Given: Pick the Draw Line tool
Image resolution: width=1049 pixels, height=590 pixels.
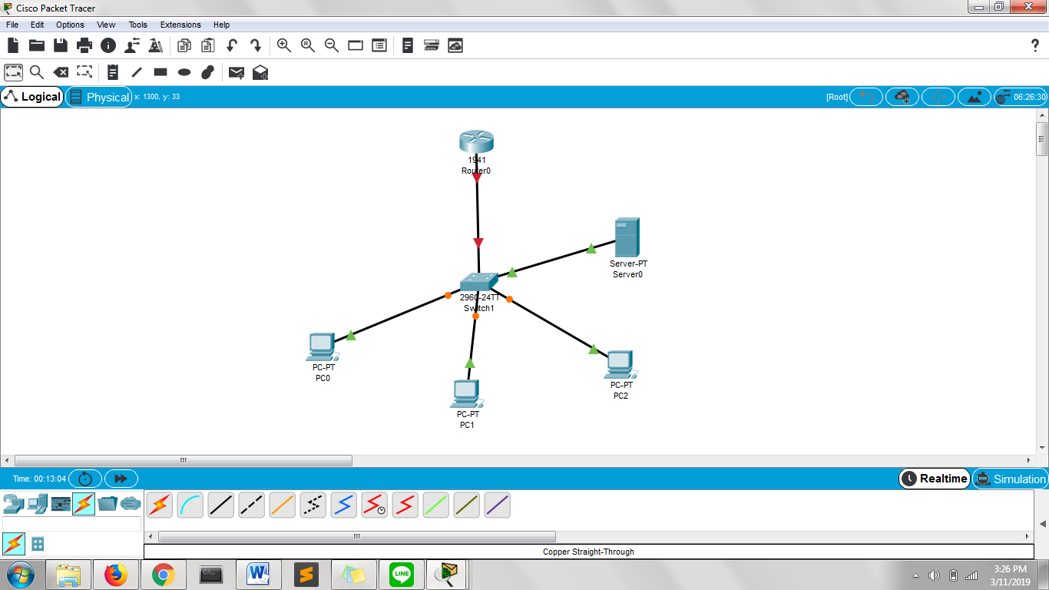Looking at the screenshot, I should click(x=137, y=72).
